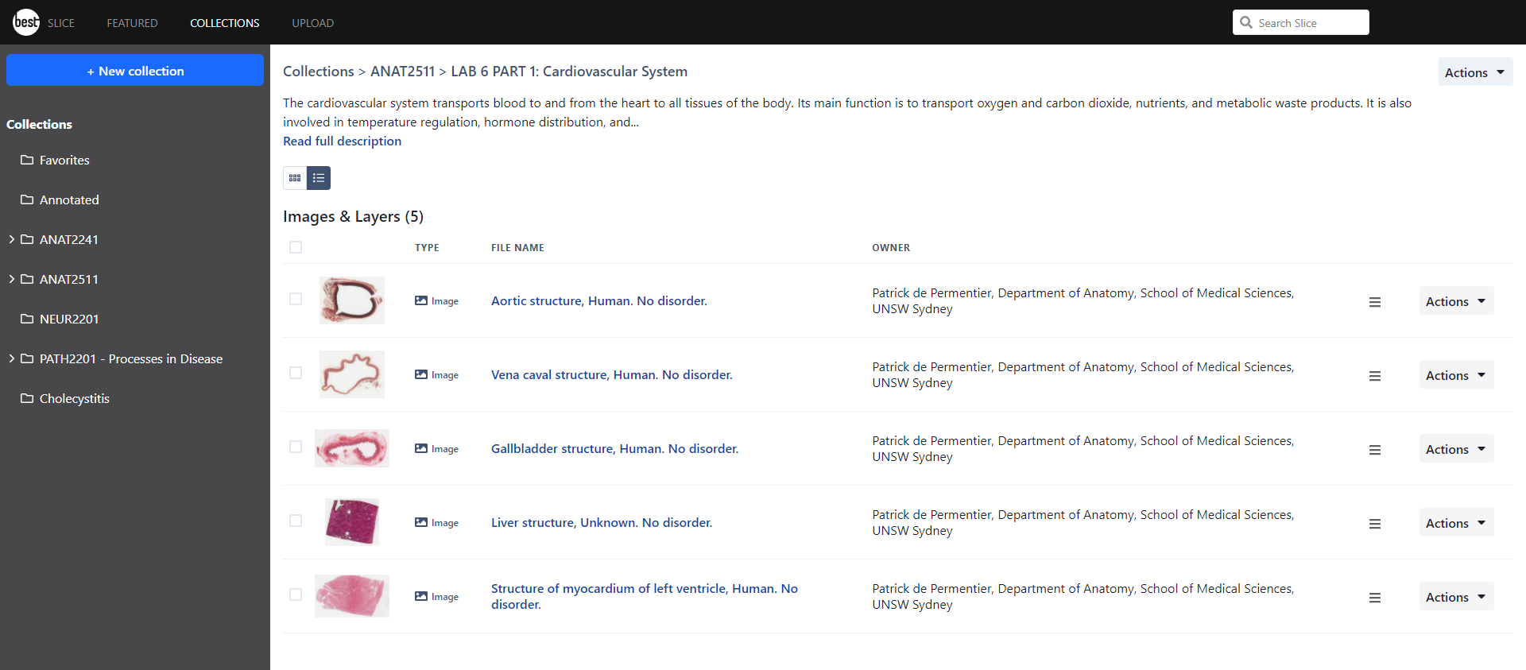This screenshot has width=1526, height=670.
Task: Click the search magnifier icon
Action: pyautogui.click(x=1246, y=22)
